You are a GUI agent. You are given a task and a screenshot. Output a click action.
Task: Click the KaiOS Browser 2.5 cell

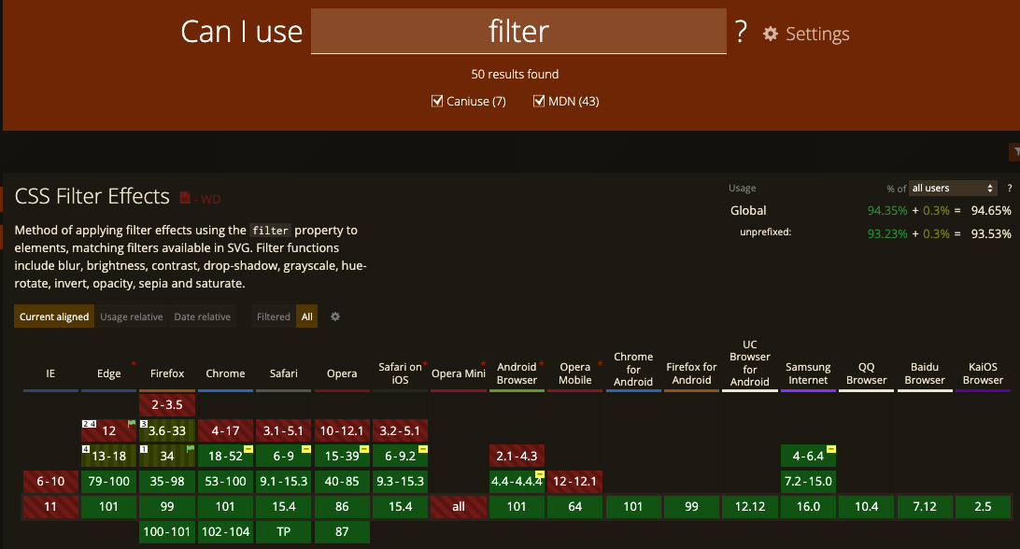pyautogui.click(x=983, y=507)
